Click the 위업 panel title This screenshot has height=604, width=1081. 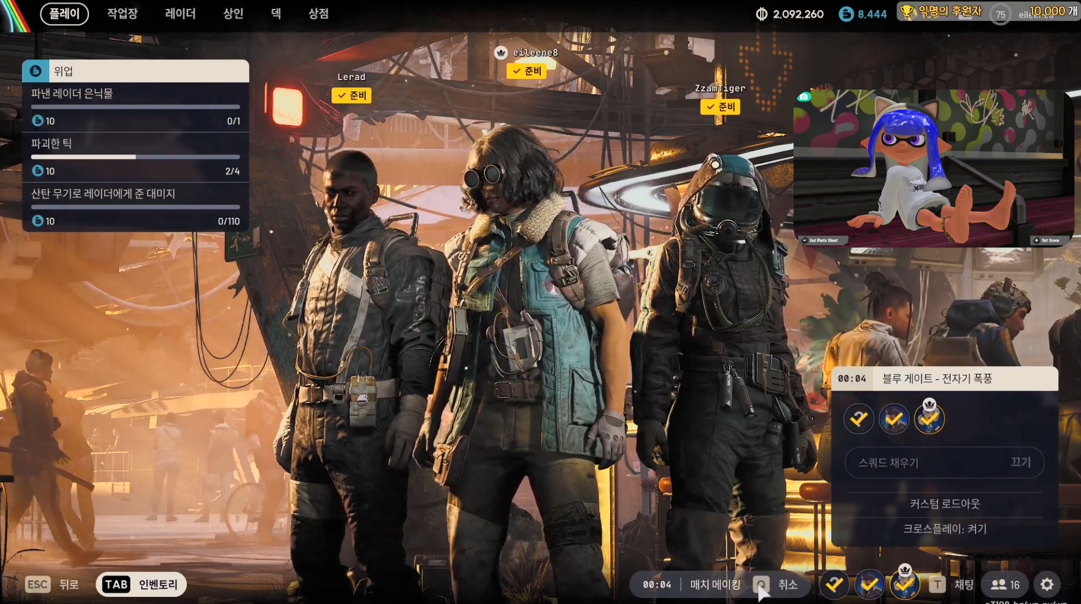63,71
